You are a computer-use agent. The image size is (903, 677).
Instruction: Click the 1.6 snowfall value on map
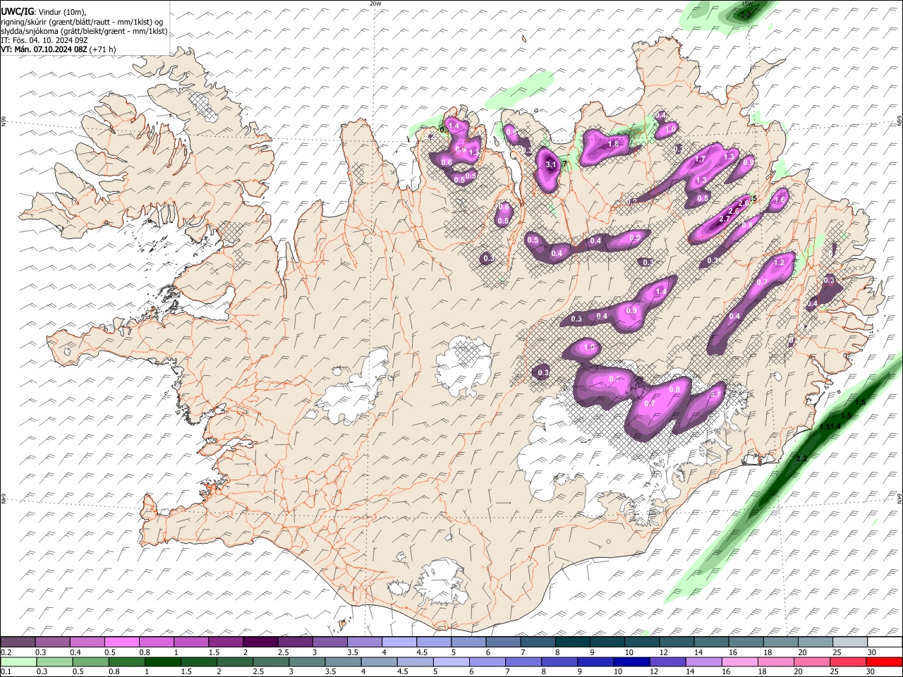pyautogui.click(x=779, y=200)
